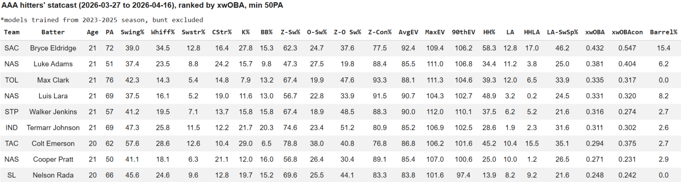681x182 pixels.
Task: Click the table title heading text
Action: 142,5
